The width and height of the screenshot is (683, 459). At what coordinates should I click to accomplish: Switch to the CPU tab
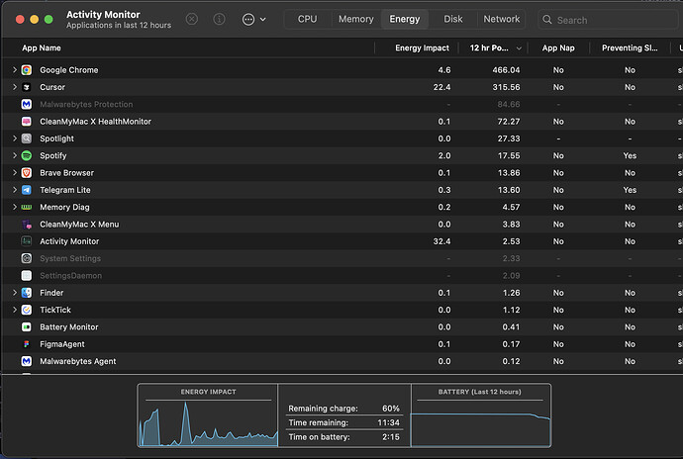307,19
